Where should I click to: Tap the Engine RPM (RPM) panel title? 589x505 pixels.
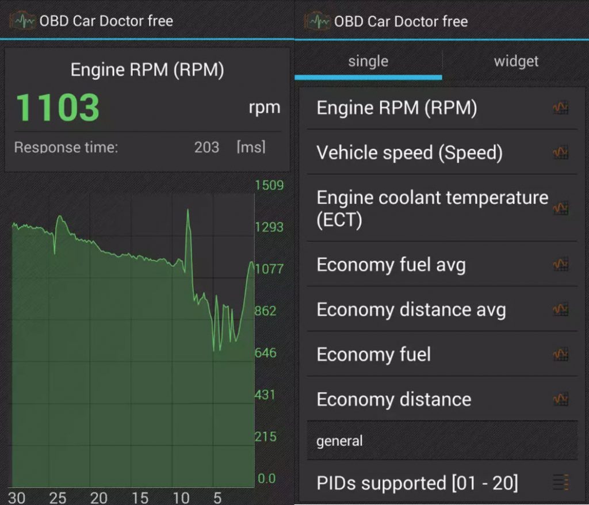147,70
